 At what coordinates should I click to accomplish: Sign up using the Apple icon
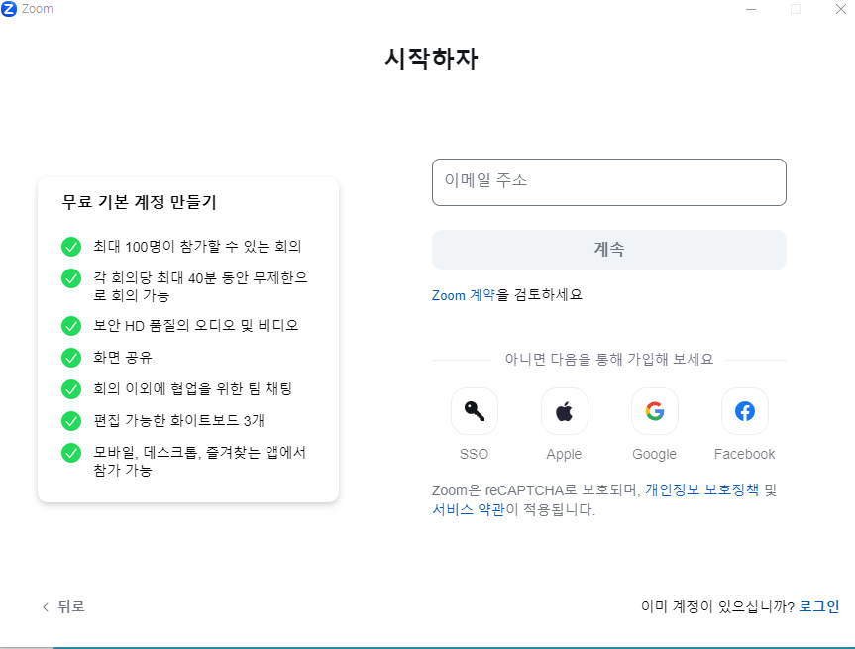(x=564, y=410)
